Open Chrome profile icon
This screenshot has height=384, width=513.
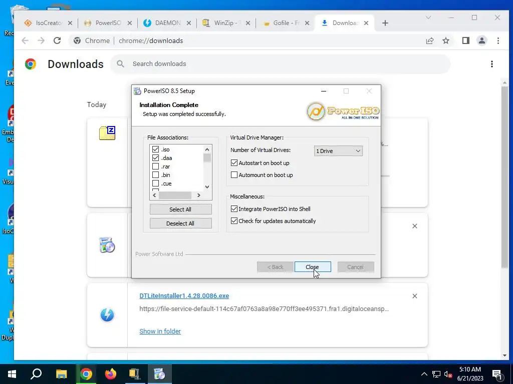[x=482, y=40]
